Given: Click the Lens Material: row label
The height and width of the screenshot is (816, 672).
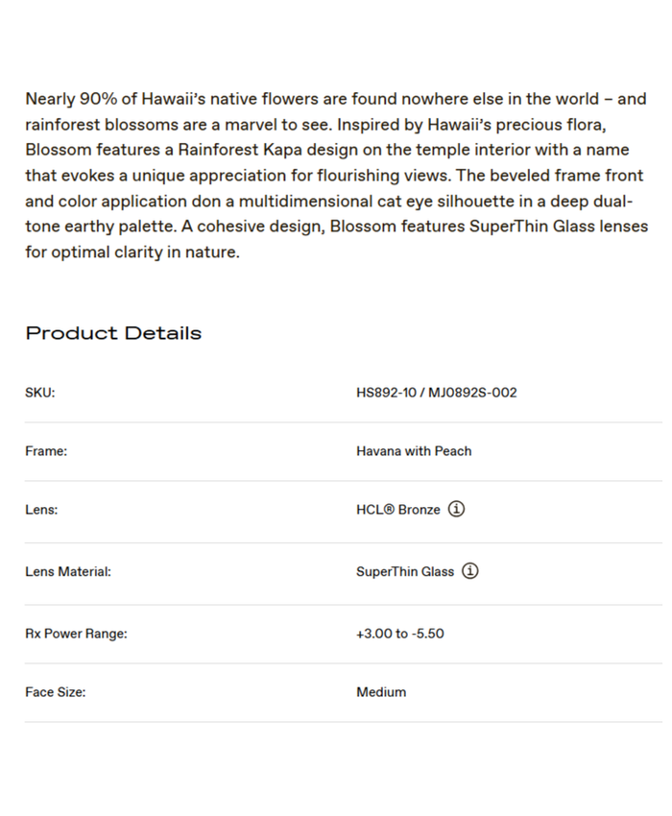Looking at the screenshot, I should (x=68, y=571).
